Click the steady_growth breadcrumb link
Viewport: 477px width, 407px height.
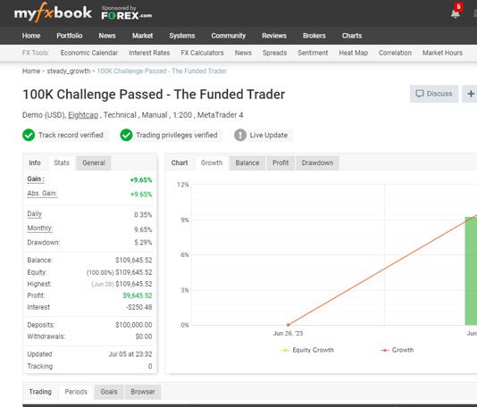(69, 71)
